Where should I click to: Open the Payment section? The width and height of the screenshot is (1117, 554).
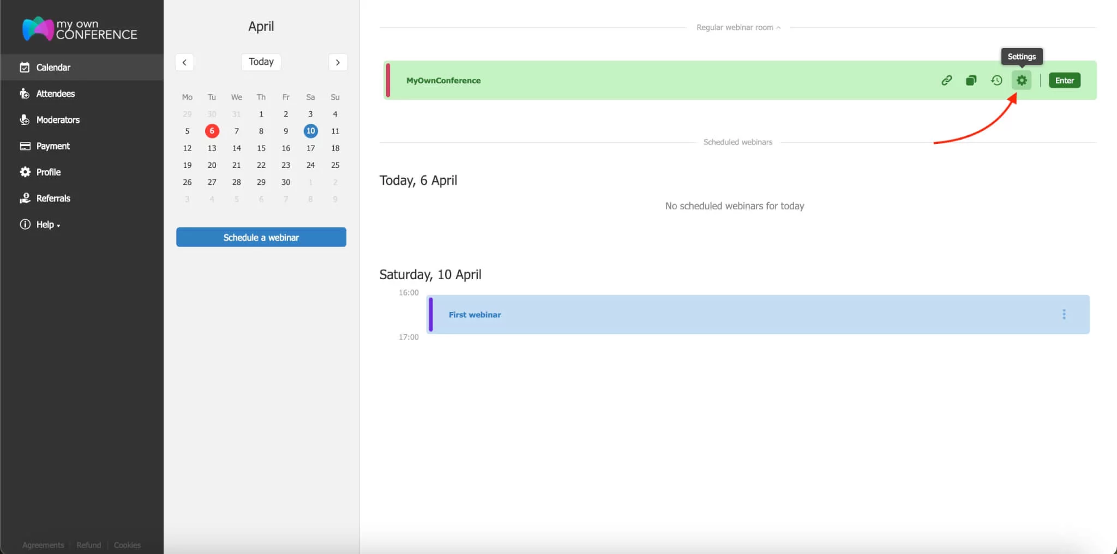52,146
